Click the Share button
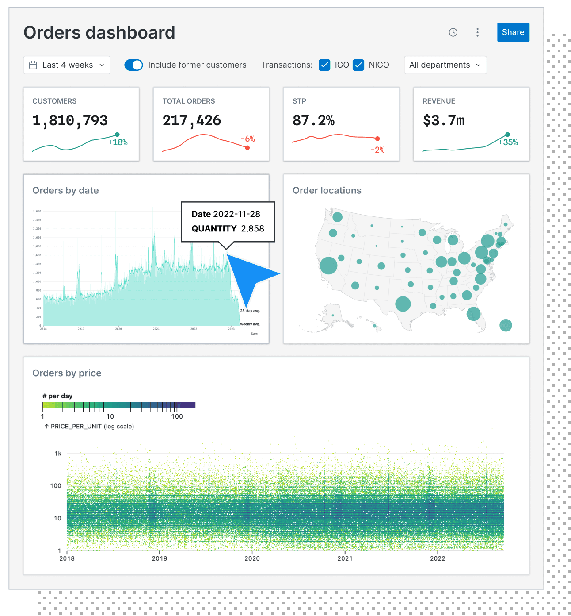The image size is (571, 616). (x=513, y=32)
